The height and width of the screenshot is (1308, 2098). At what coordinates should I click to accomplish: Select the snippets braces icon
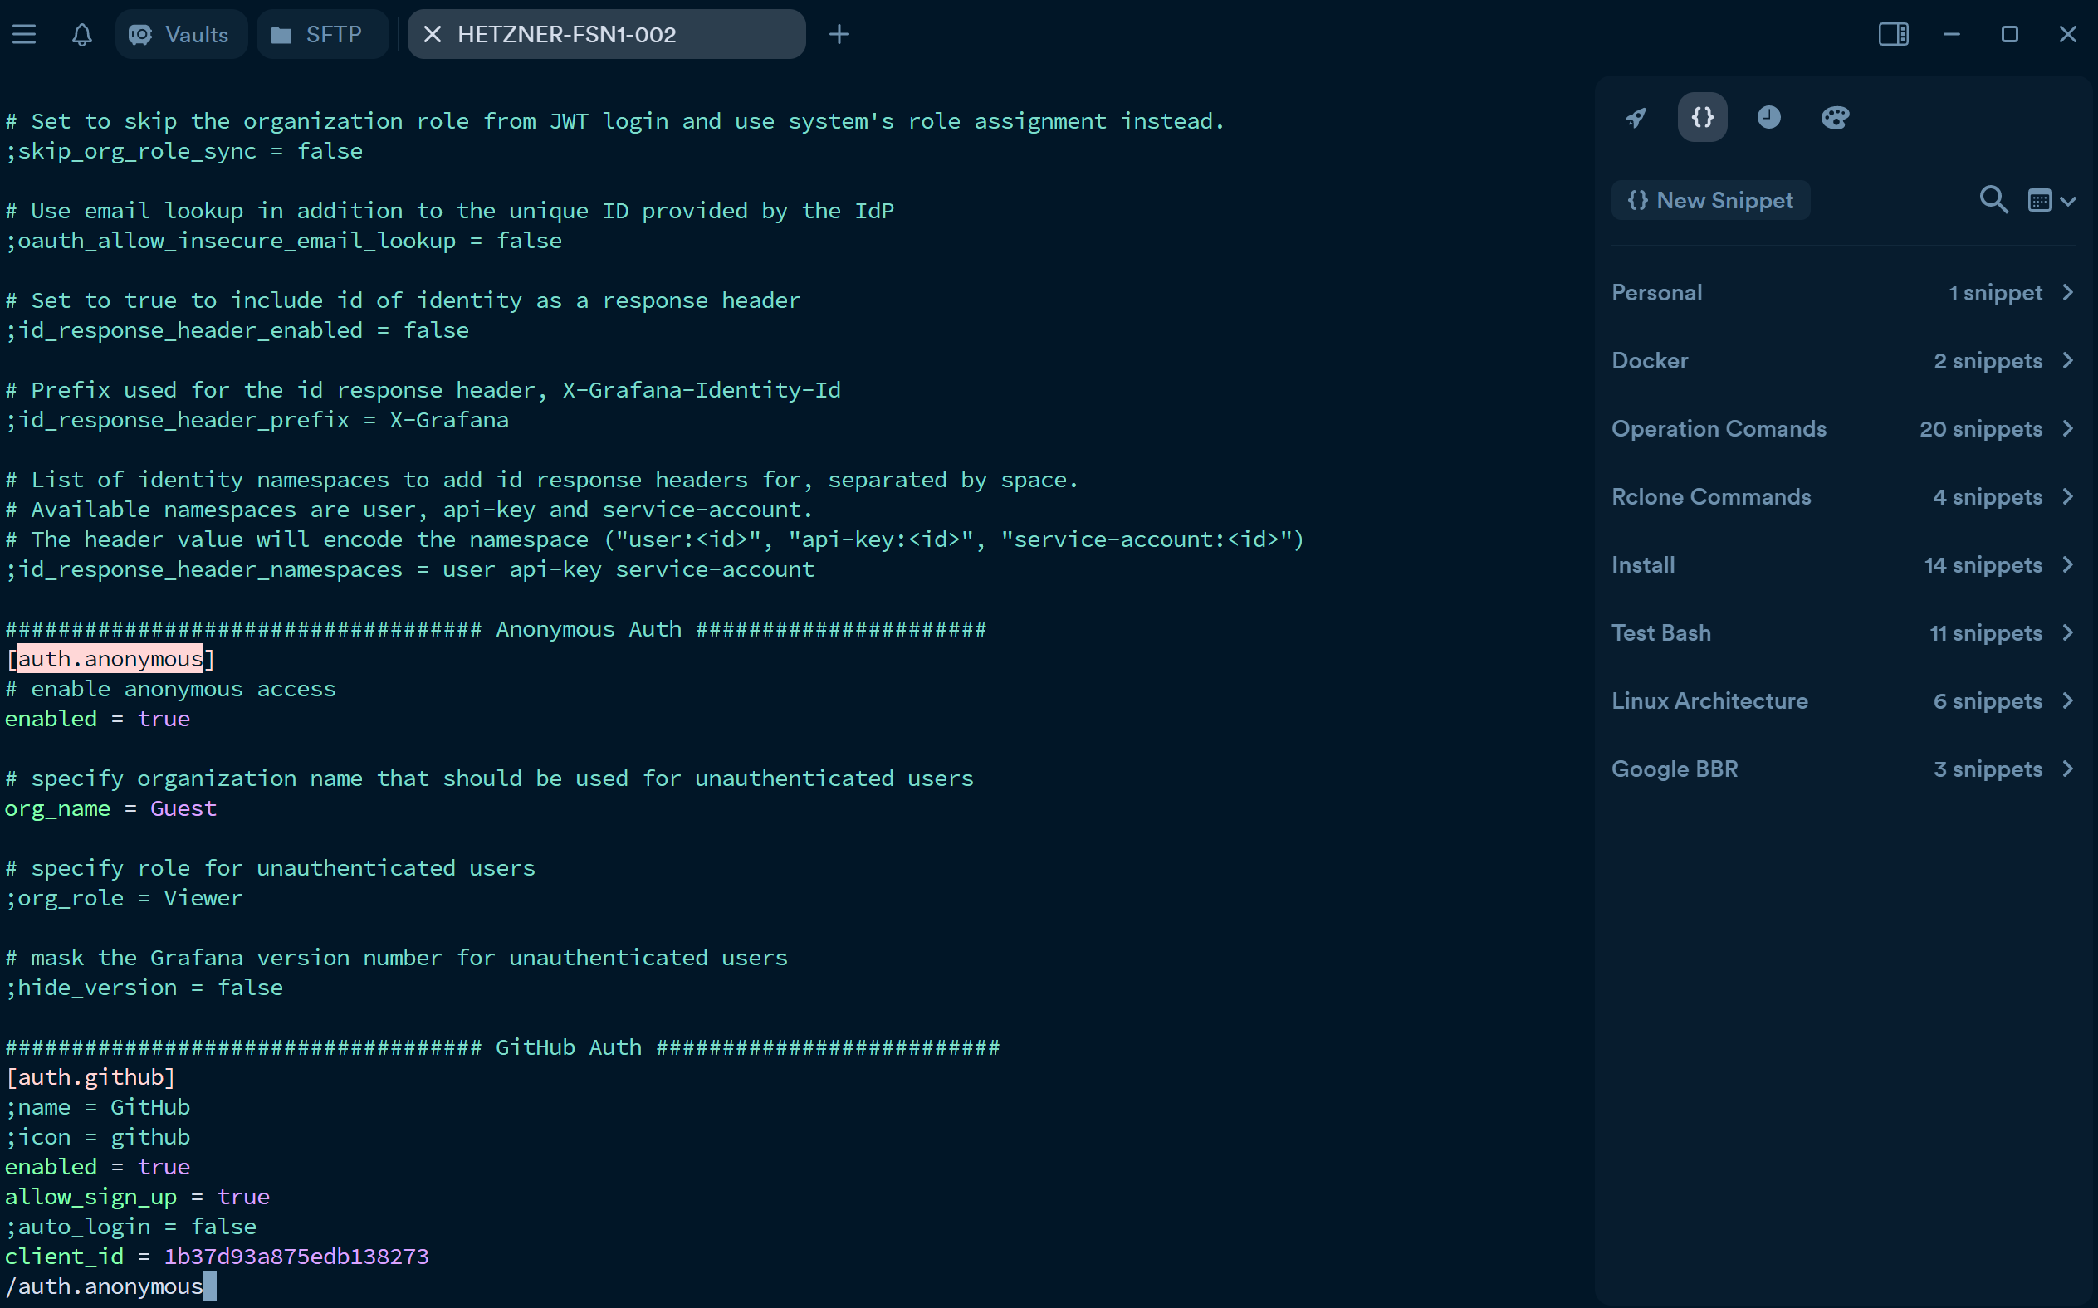point(1702,118)
